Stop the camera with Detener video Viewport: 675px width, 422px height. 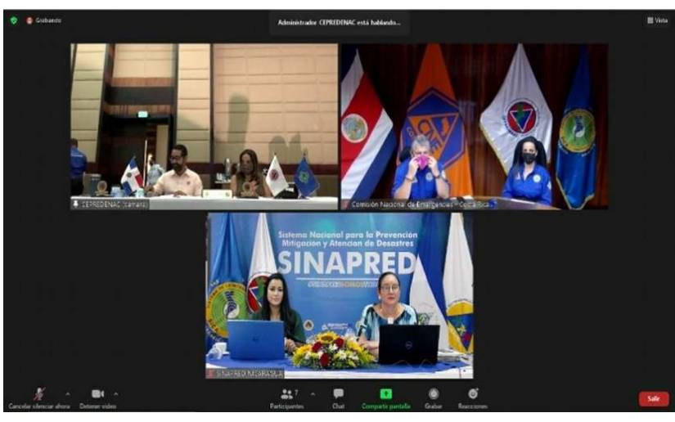coord(97,395)
